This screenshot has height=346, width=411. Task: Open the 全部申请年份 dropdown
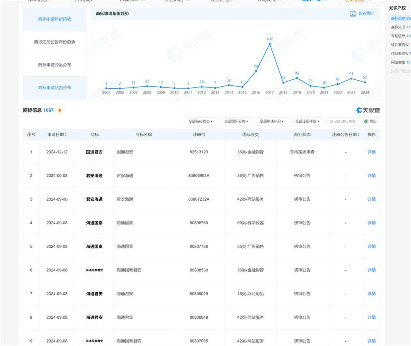[272, 121]
